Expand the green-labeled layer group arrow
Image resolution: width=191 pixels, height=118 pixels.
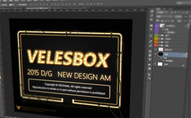point(159,35)
